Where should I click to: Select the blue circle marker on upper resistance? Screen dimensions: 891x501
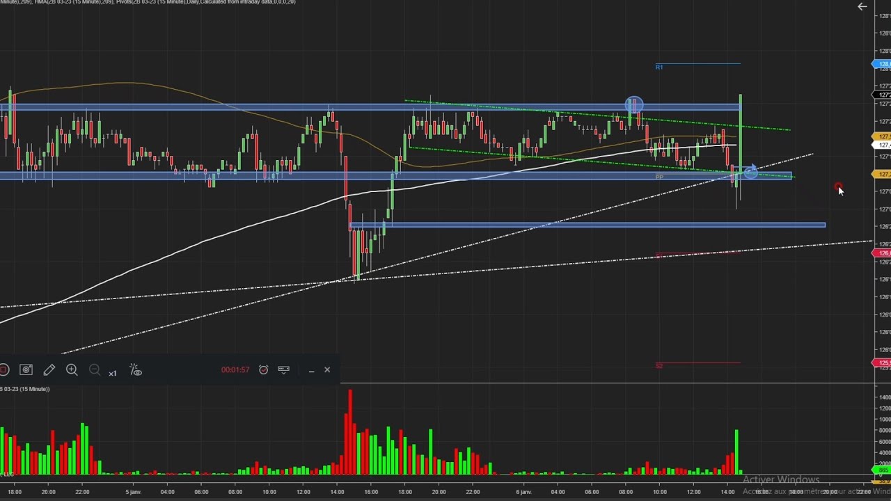(x=633, y=105)
